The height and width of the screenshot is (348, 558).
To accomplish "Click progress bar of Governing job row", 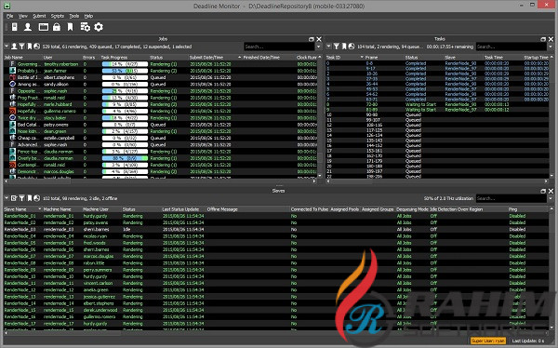I will [125, 64].
